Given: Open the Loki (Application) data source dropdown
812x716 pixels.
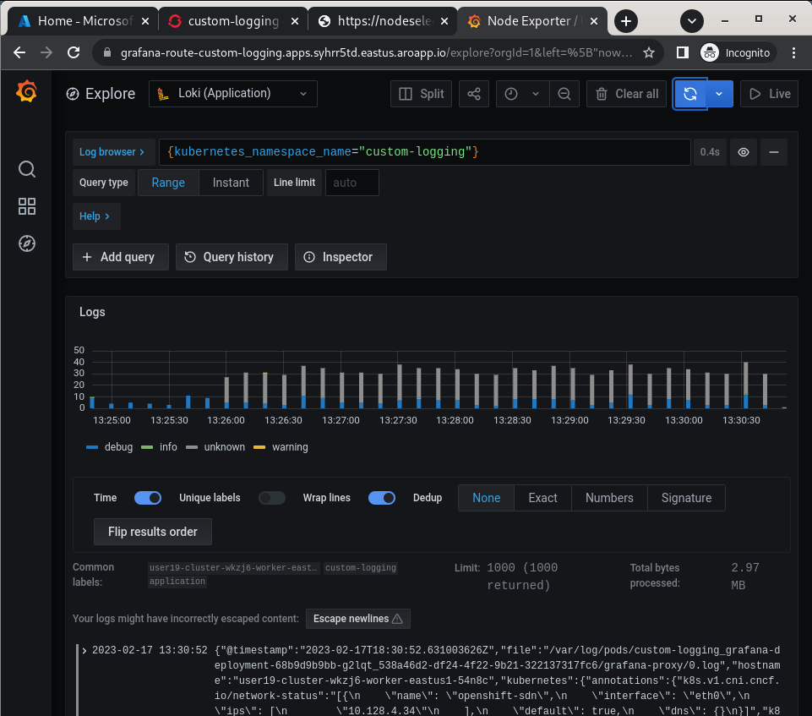Looking at the screenshot, I should tap(232, 94).
